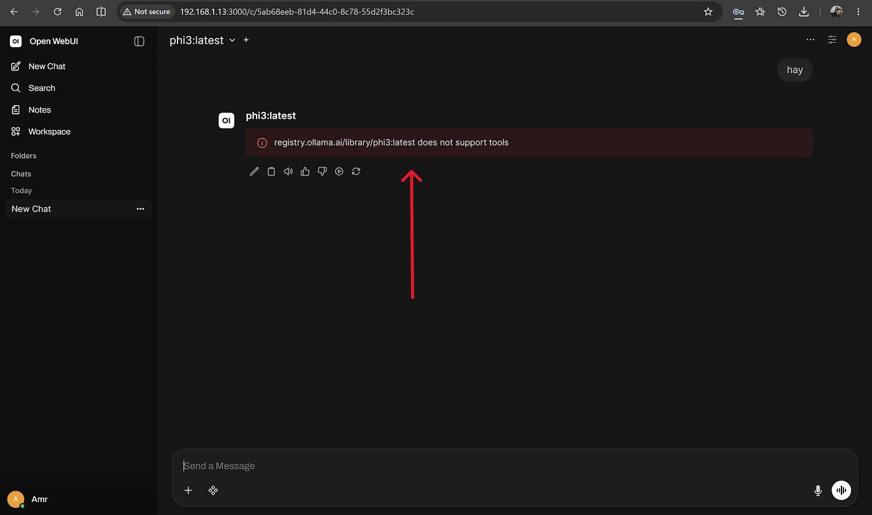Open the attachment plus menu in message box

(188, 490)
